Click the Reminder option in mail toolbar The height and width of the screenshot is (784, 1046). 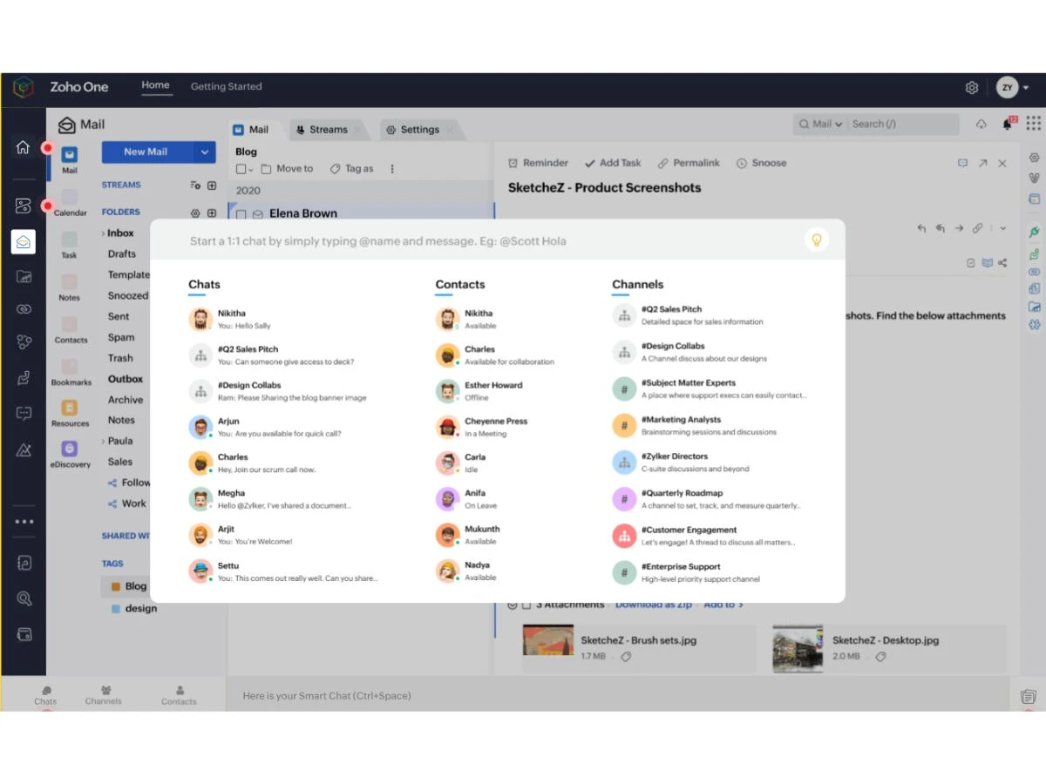pyautogui.click(x=538, y=163)
